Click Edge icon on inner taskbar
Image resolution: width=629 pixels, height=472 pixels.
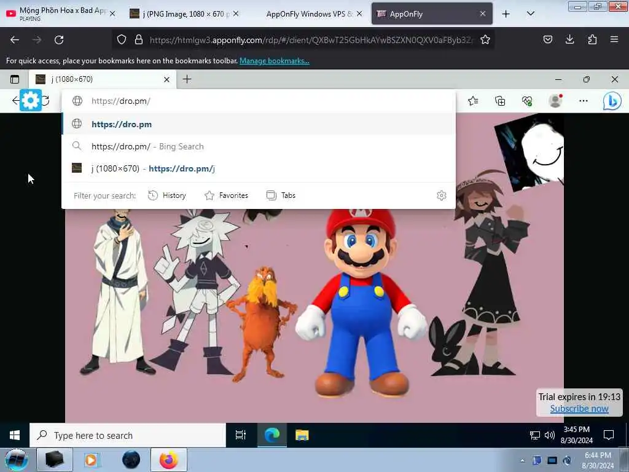point(272,435)
